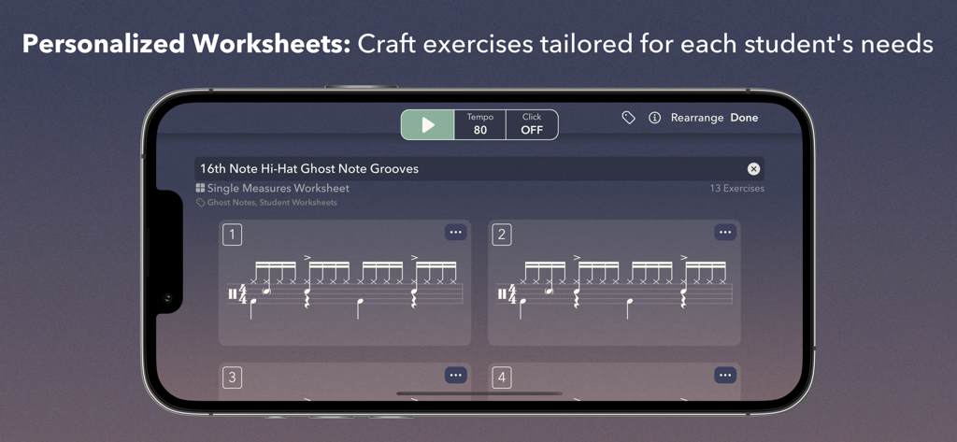This screenshot has width=957, height=442.
Task: Select the exercise 2 number badge
Action: (502, 235)
